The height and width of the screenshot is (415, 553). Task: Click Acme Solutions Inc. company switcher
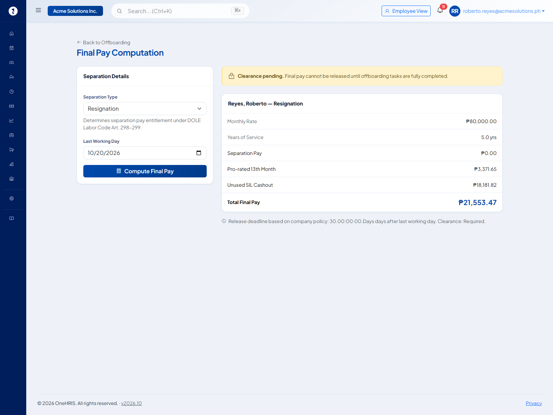(x=75, y=11)
